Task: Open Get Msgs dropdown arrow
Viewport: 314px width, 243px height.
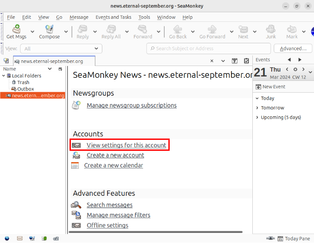Action: pos(32,31)
